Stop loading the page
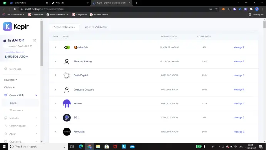 pyautogui.click(x=15, y=9)
